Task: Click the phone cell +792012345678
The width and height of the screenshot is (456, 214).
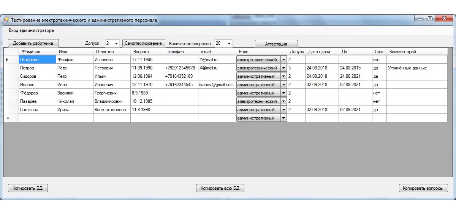Action: tap(181, 68)
